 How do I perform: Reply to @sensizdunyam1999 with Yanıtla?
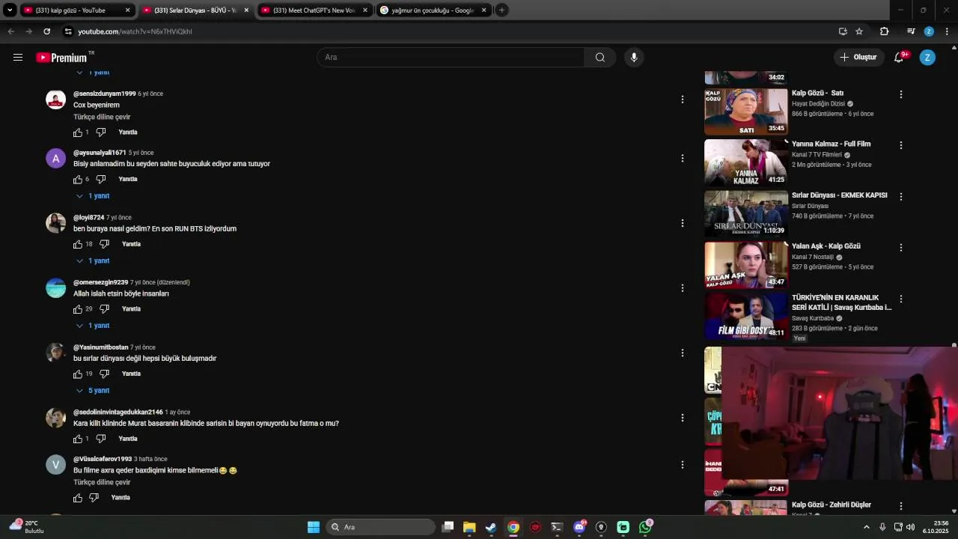tap(128, 133)
